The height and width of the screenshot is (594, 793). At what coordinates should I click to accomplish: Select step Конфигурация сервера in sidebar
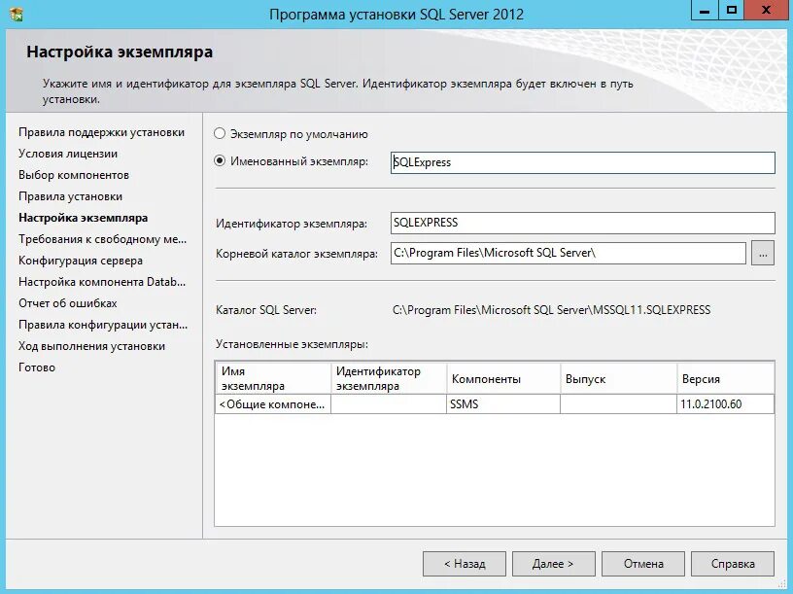coord(81,261)
